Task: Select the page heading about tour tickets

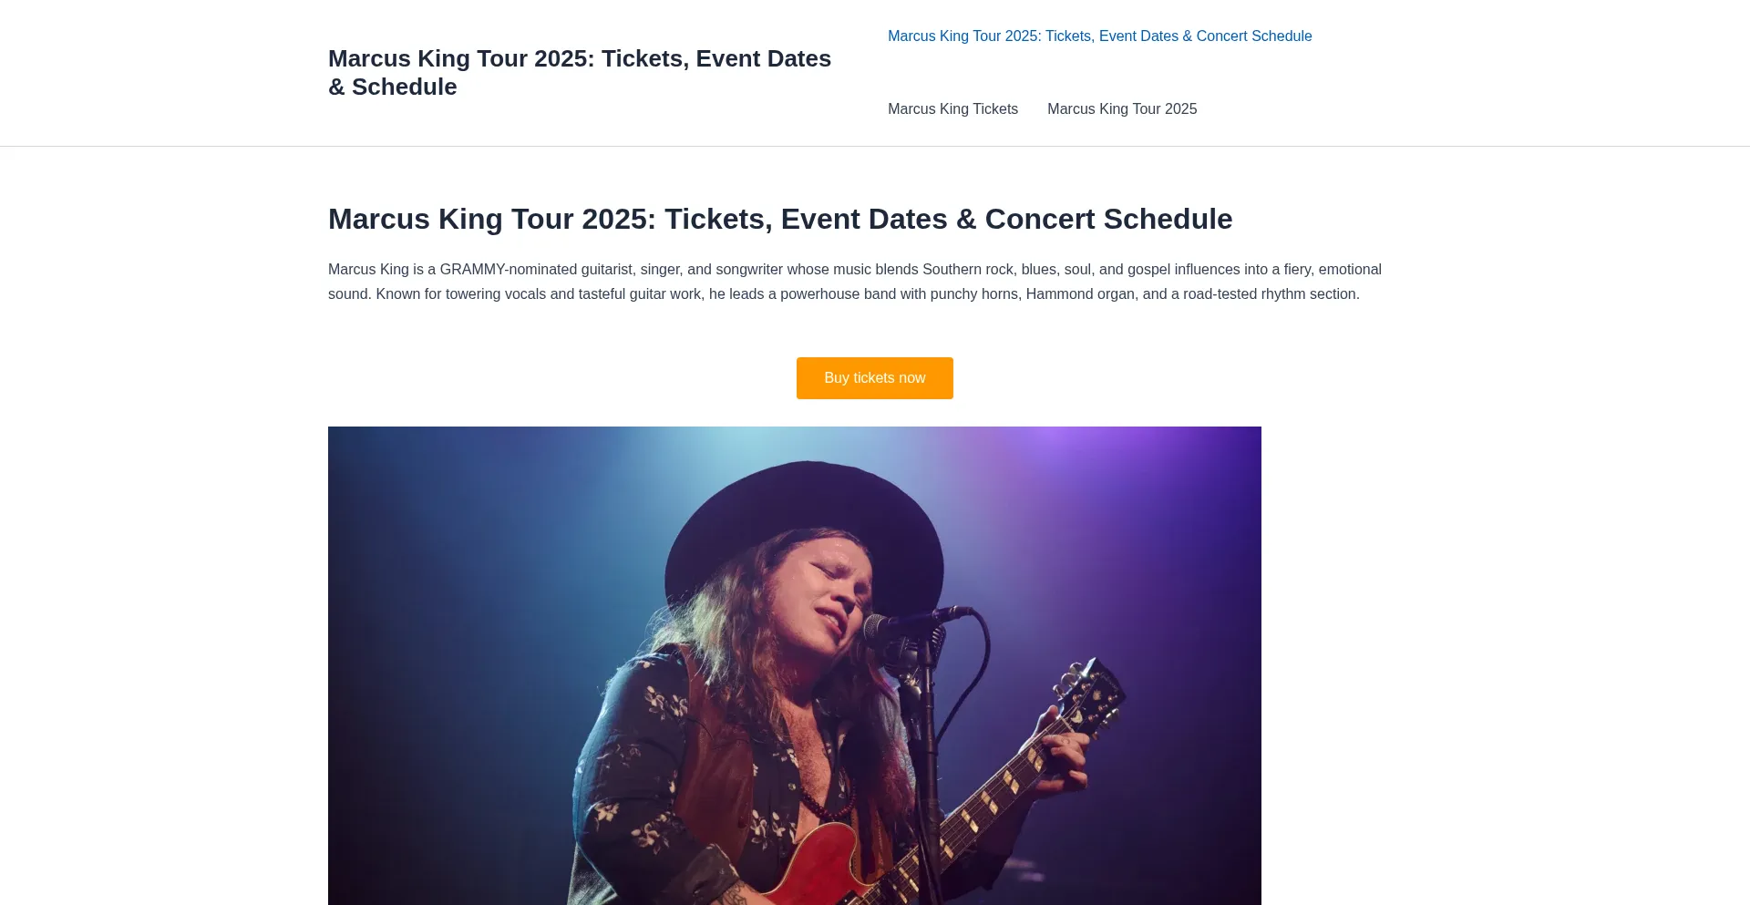Action: tap(780, 219)
